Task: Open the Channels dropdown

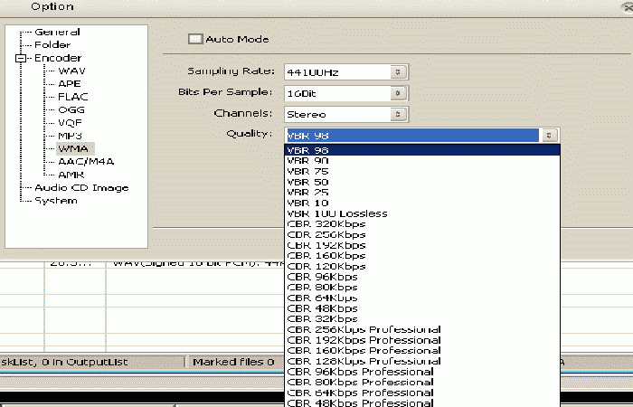Action: tap(397, 114)
